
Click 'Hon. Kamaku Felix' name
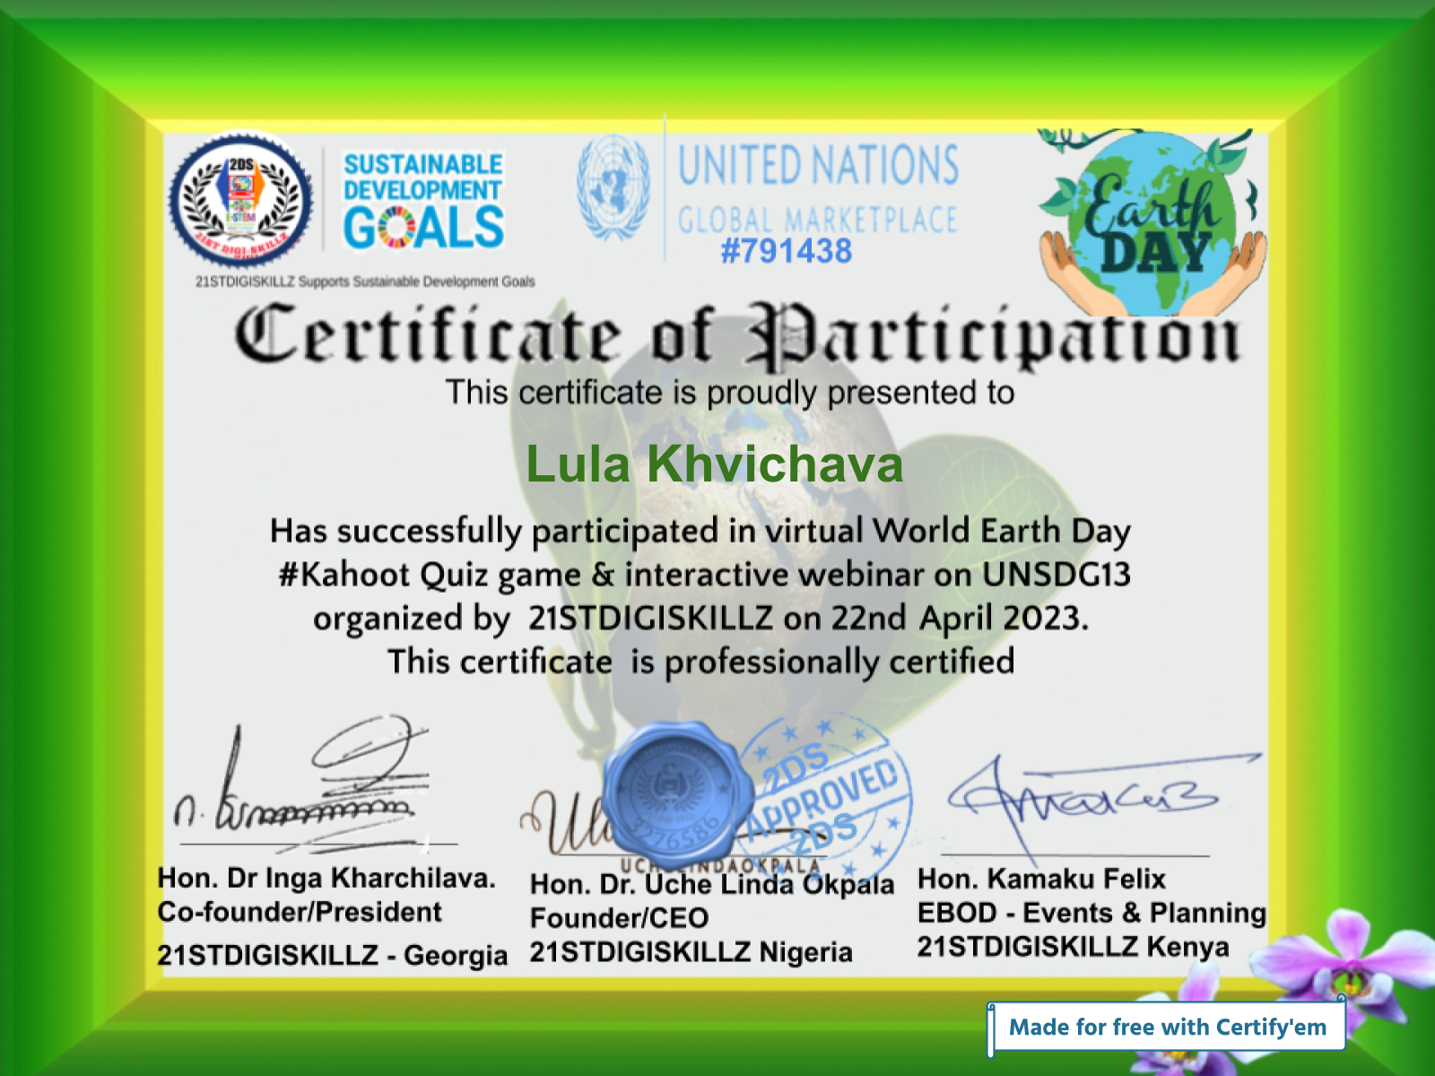pyautogui.click(x=1041, y=879)
